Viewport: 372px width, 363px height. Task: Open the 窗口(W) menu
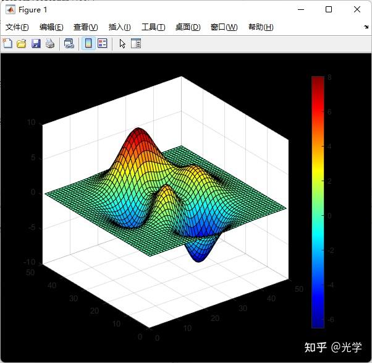click(224, 27)
